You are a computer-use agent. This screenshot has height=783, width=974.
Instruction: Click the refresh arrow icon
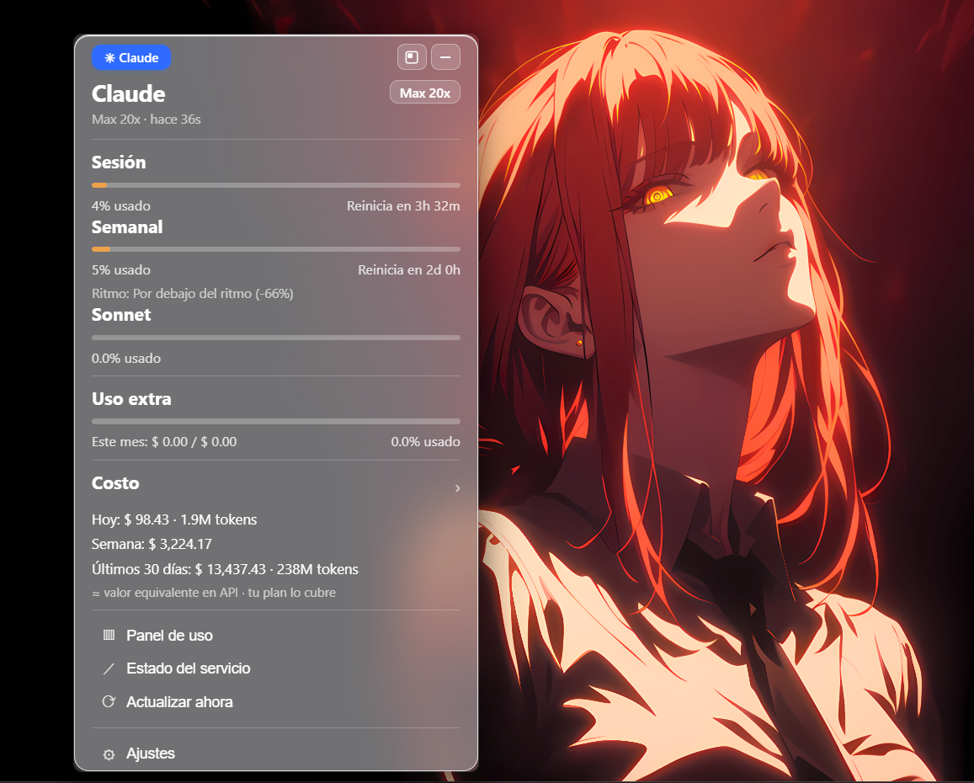point(109,701)
